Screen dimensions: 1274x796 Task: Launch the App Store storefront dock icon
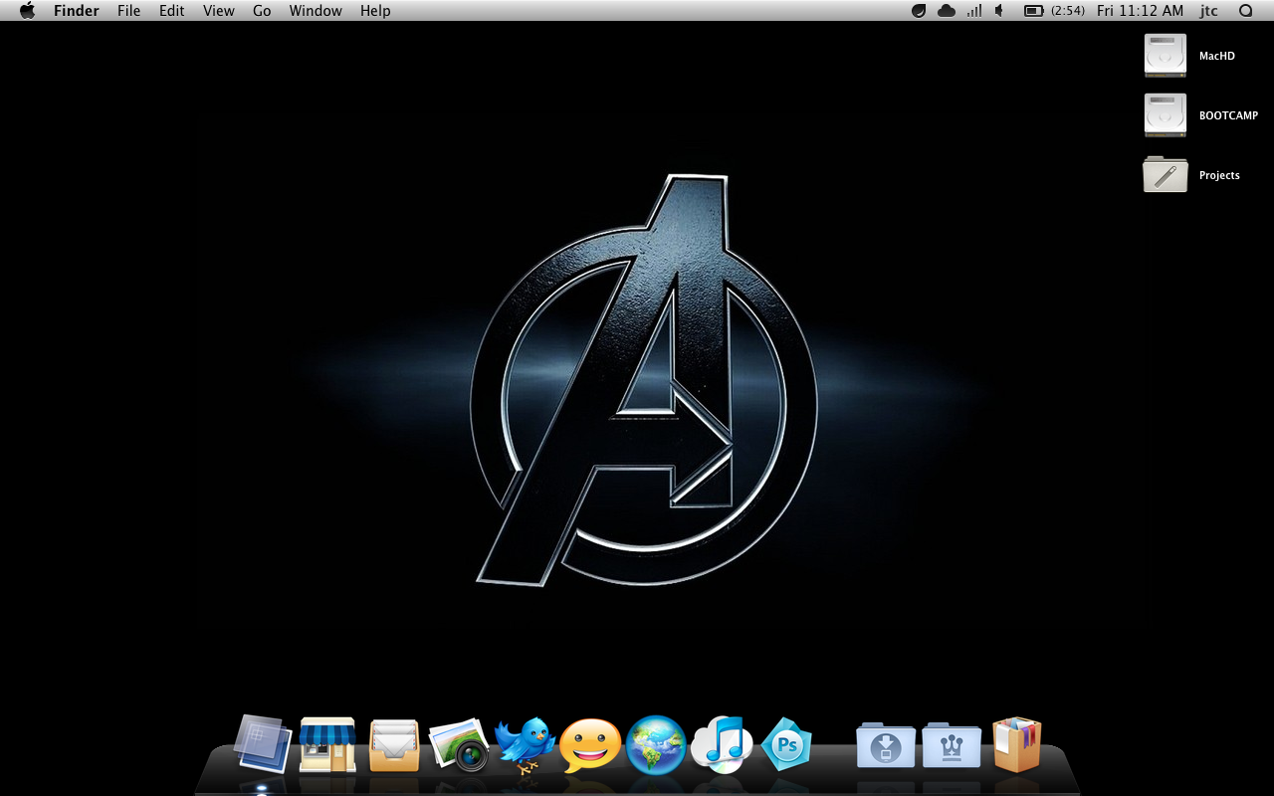[x=327, y=744]
